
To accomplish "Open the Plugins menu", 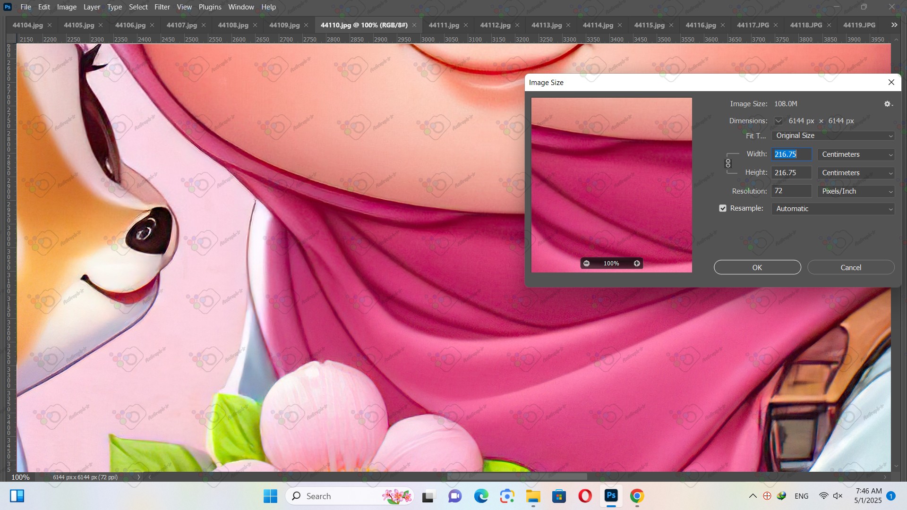I will click(210, 7).
